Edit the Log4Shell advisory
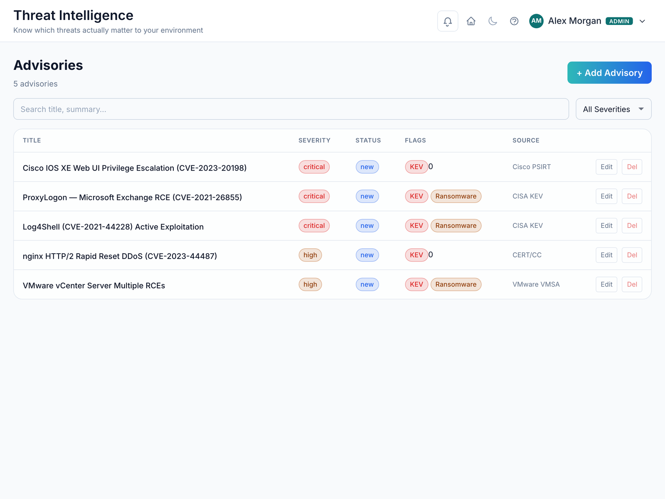Screen dimensions: 665x499 coord(606,226)
